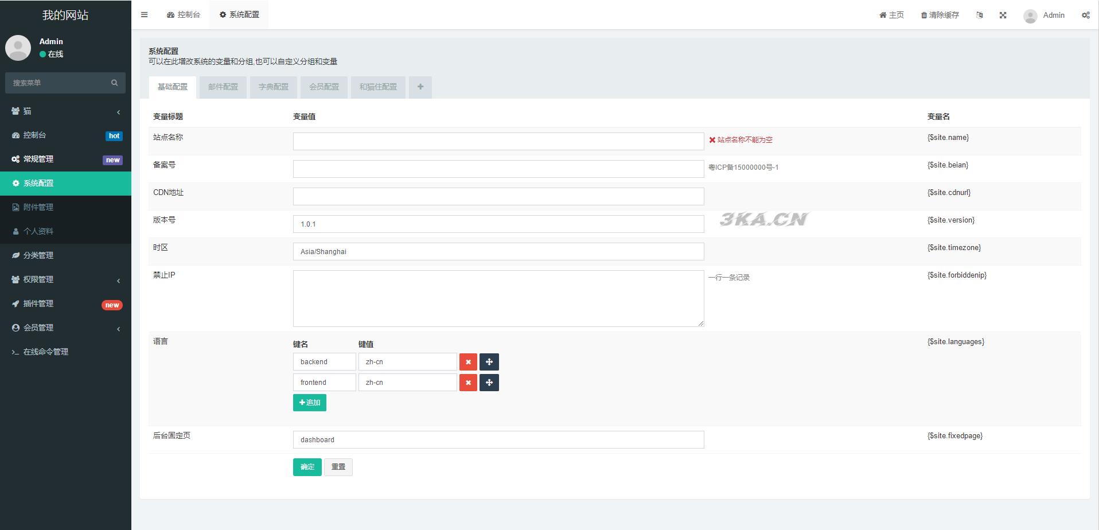Screen dimensions: 1099x530
Task: Open the settings cogs icon at top right
Action: (x=1085, y=15)
